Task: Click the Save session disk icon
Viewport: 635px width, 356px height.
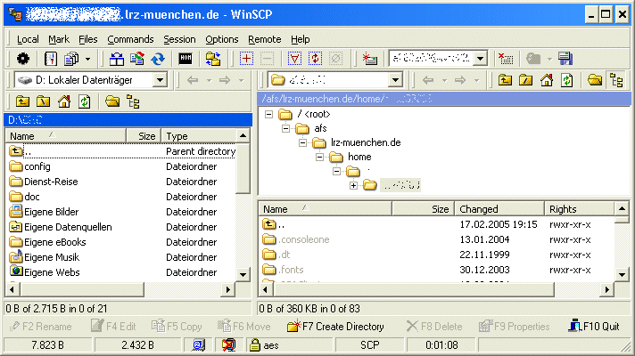Action: pyautogui.click(x=565, y=59)
